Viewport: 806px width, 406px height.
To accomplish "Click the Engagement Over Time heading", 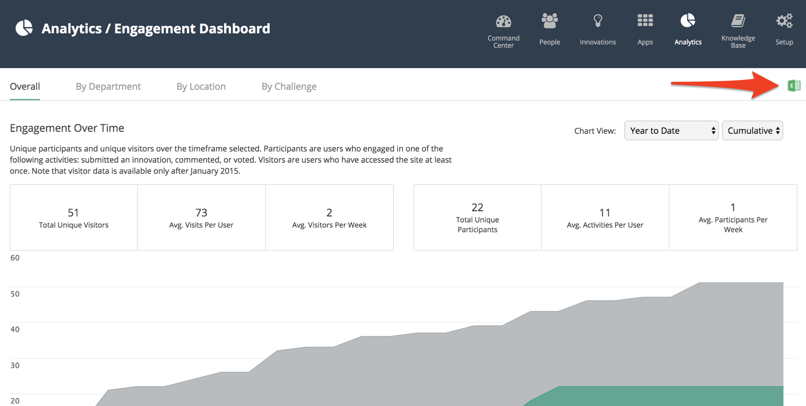I will click(x=67, y=128).
